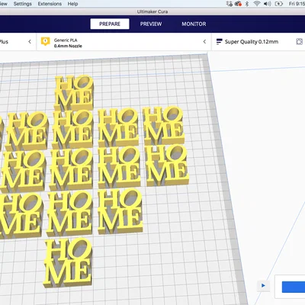
Task: Collapse the printer selector chevron beside Plus
Action: click(30, 42)
